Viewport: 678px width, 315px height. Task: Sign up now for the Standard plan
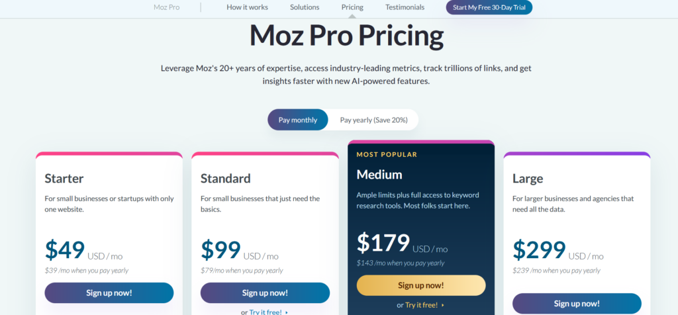tap(265, 292)
